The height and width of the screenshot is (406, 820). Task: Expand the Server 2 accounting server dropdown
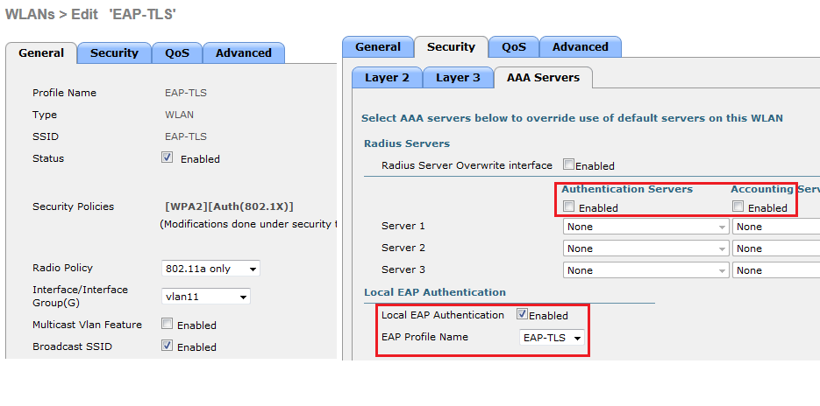[776, 248]
